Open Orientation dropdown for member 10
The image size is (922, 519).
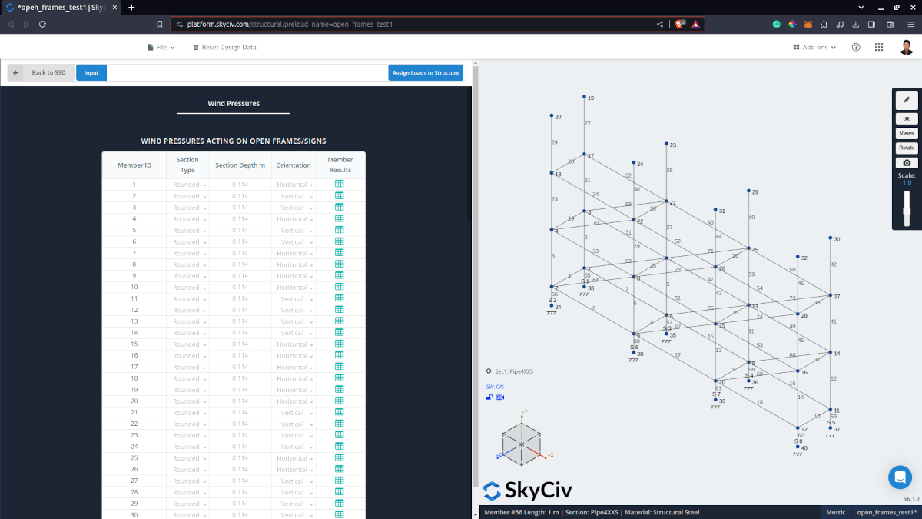pos(294,287)
